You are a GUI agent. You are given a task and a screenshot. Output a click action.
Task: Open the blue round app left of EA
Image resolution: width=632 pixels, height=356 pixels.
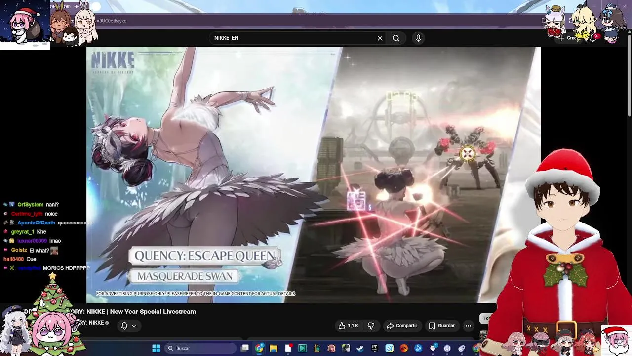(389, 348)
